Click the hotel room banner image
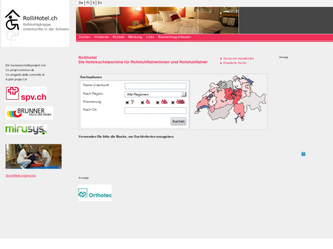 click(158, 21)
